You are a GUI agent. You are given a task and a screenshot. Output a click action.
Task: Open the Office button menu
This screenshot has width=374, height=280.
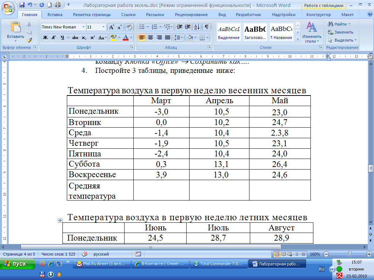(x=8, y=8)
